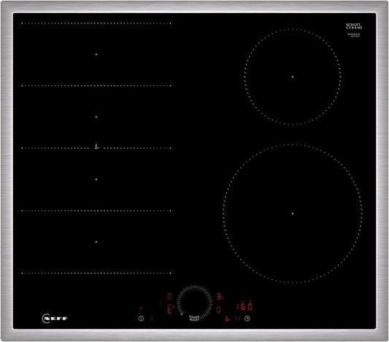This screenshot has width=389, height=342.
Task: Tap the red frying sensor pan icon
Action: 227,319
